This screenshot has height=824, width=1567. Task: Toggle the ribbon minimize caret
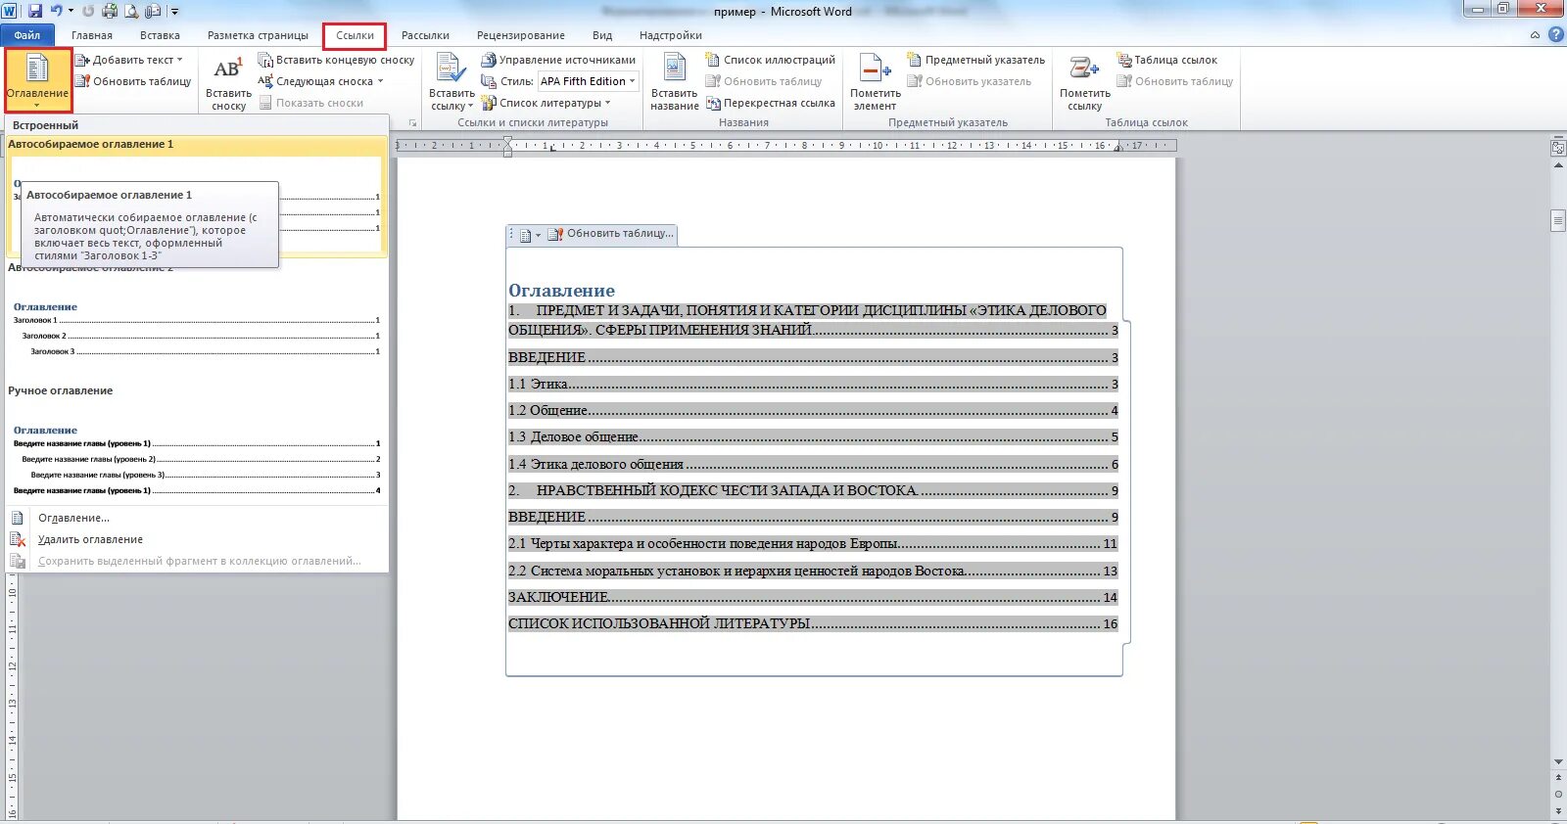(x=1535, y=35)
